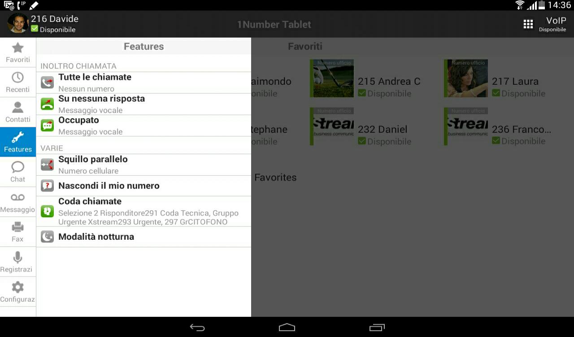Screen dimensions: 574x337
Task: Open Su nessuna risposta forwarding option
Action: click(143, 104)
